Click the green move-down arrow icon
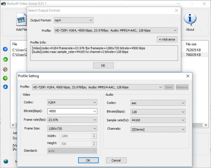The height and width of the screenshot is (168, 211). 5,78
